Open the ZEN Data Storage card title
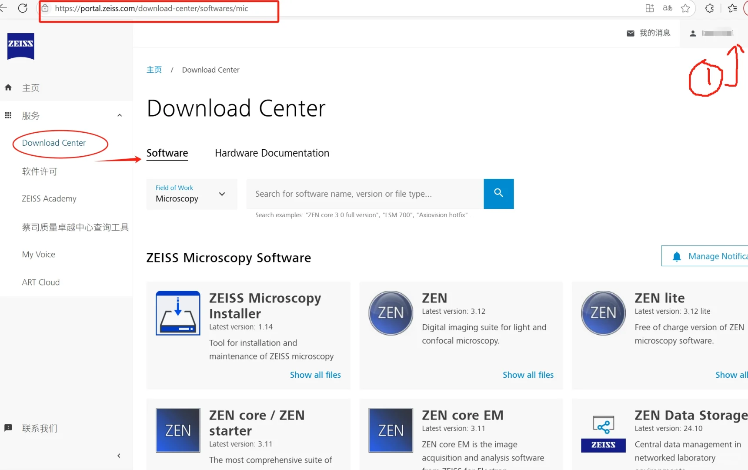This screenshot has height=470, width=748. point(691,416)
